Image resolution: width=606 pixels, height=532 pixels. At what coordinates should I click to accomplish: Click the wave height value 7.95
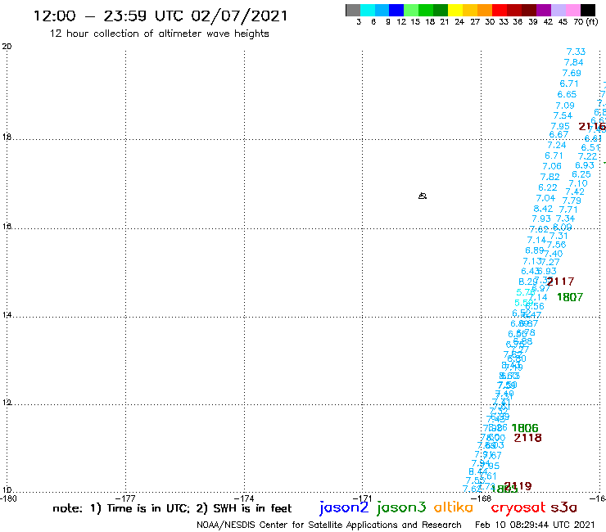click(560, 126)
